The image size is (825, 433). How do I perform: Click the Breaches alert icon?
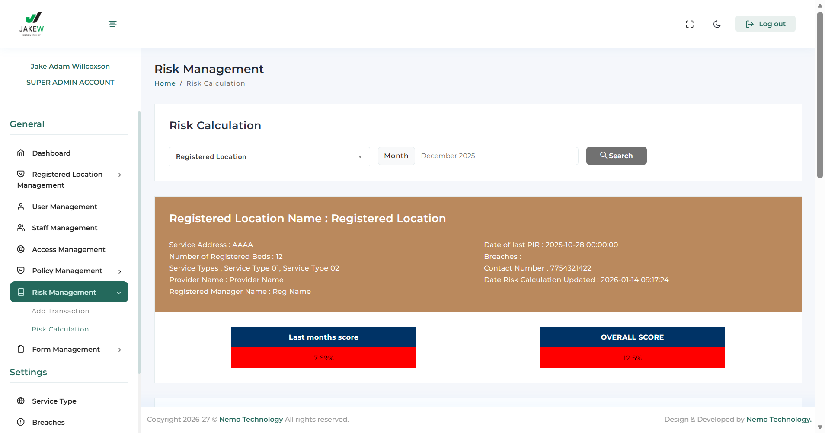tap(21, 422)
